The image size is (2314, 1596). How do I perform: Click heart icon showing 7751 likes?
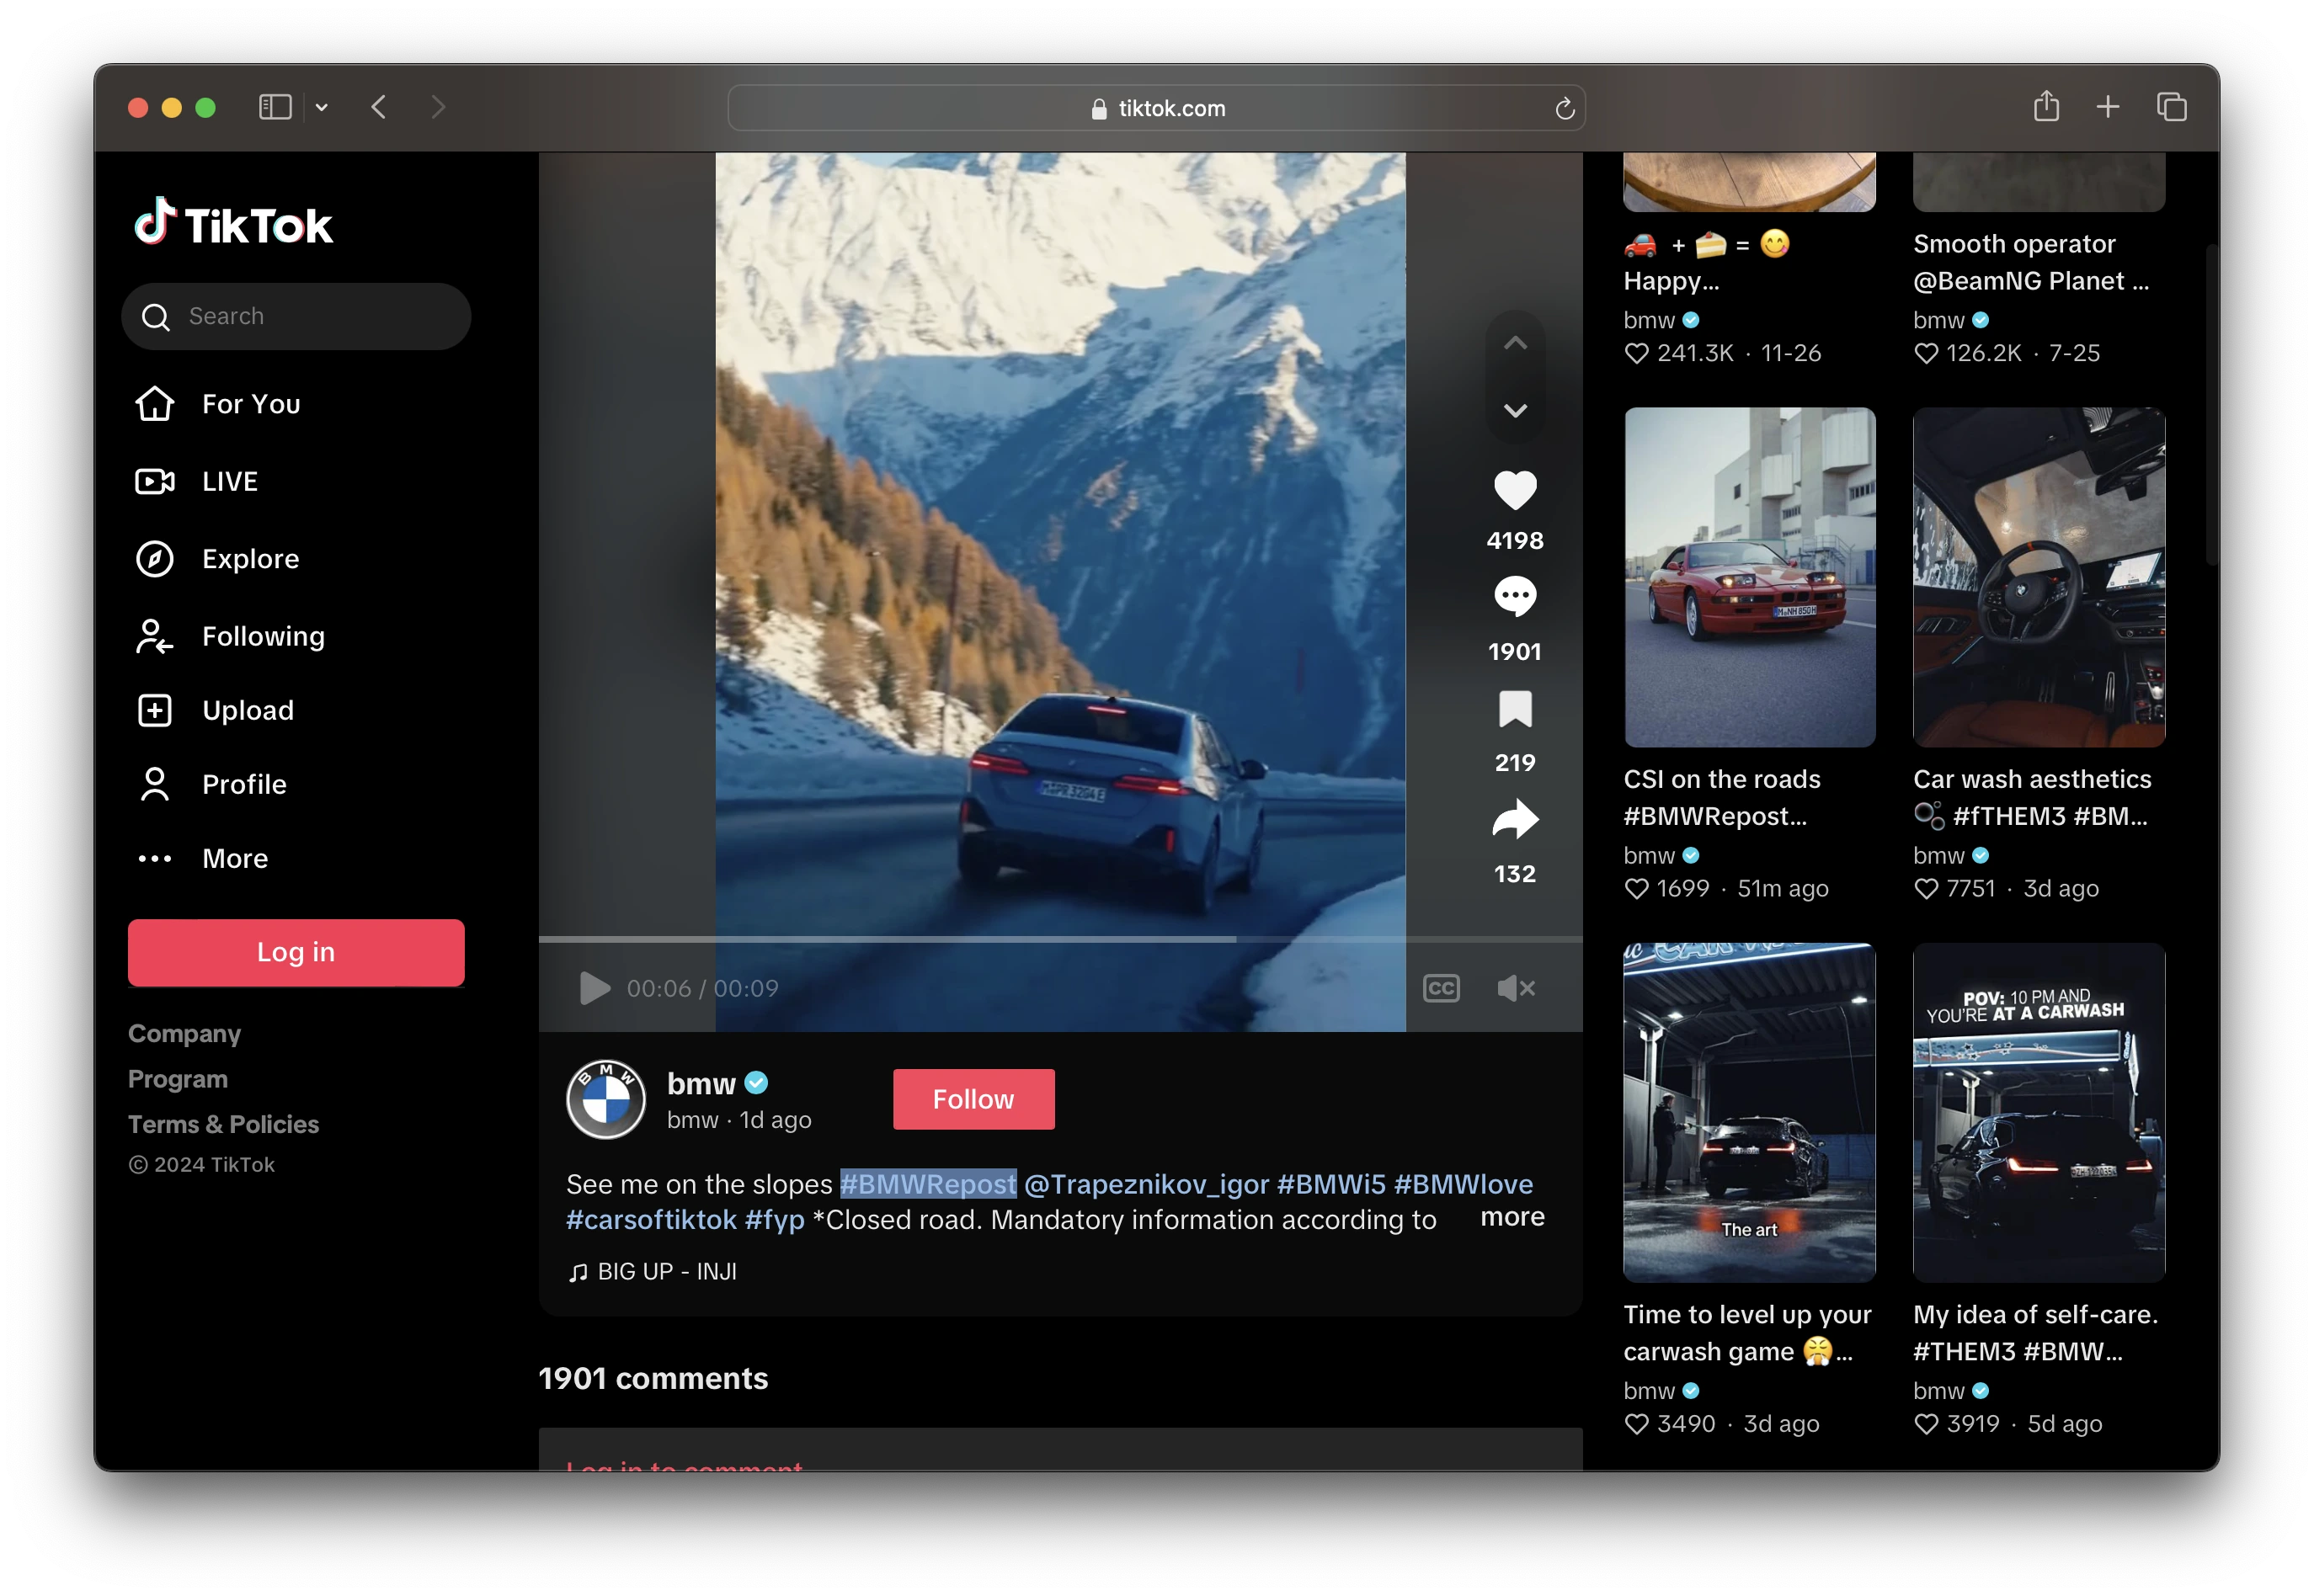point(1925,888)
